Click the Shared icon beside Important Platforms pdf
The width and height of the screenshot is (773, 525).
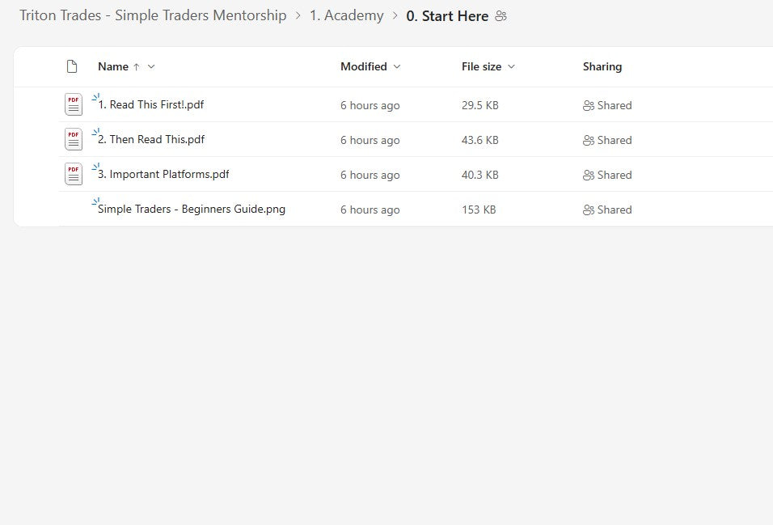point(588,175)
